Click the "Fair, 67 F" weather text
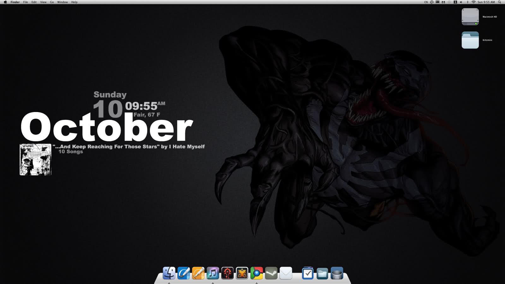The image size is (505, 284). pyautogui.click(x=147, y=115)
